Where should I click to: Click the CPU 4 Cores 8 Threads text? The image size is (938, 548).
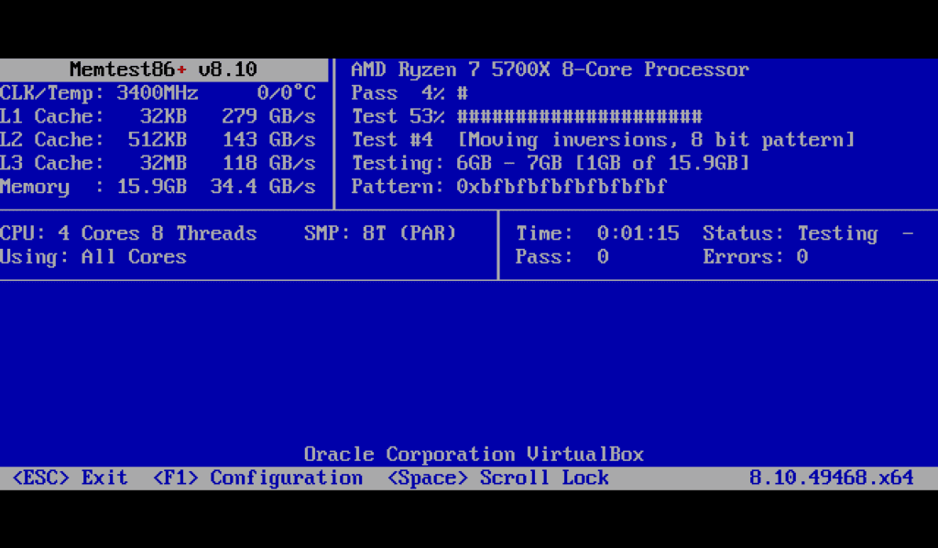tap(128, 233)
